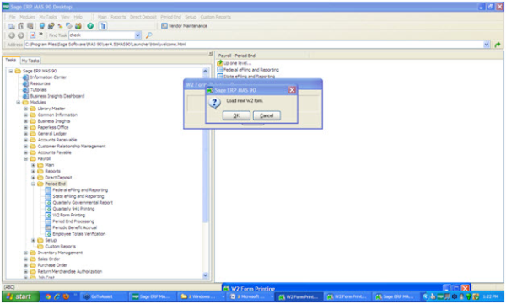
Task: Click Cancel in the Load next W2 form dialog
Action: click(x=266, y=115)
